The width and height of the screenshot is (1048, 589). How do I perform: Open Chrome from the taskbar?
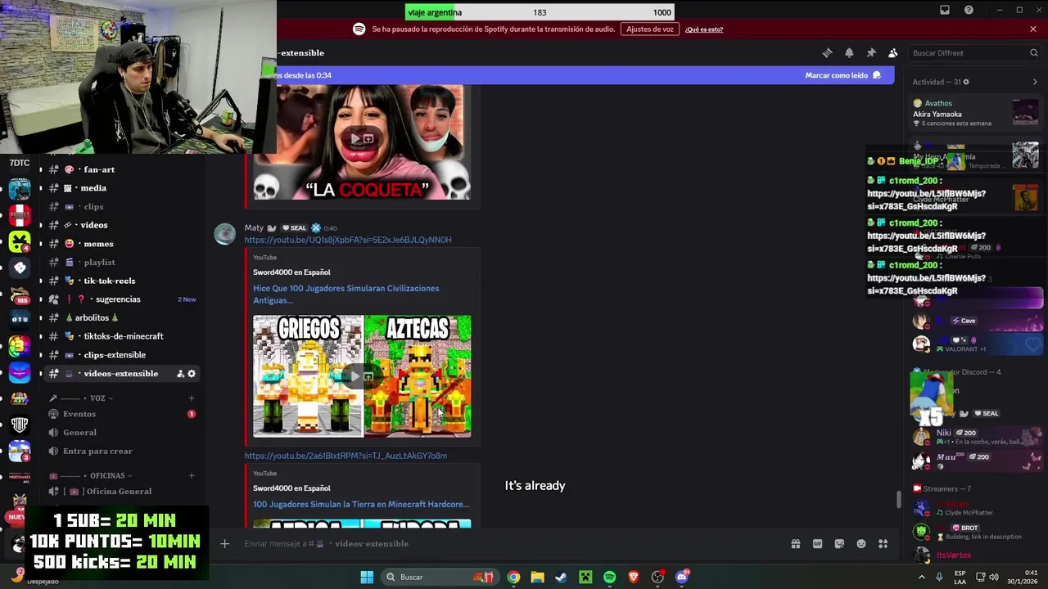coord(513,577)
